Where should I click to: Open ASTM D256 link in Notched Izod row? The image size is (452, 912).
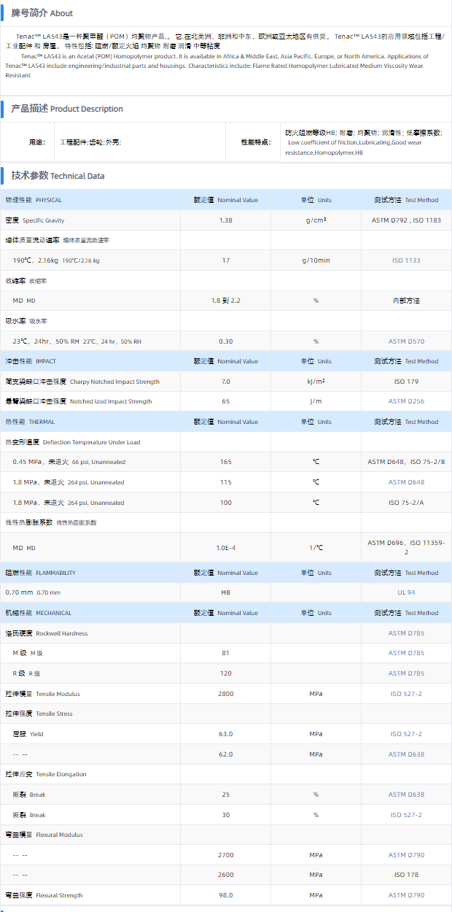(x=406, y=401)
